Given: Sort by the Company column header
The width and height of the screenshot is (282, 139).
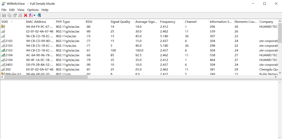Looking at the screenshot, I should [268, 22].
